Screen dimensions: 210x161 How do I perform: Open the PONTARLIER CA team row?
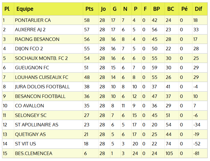coord(33,20)
